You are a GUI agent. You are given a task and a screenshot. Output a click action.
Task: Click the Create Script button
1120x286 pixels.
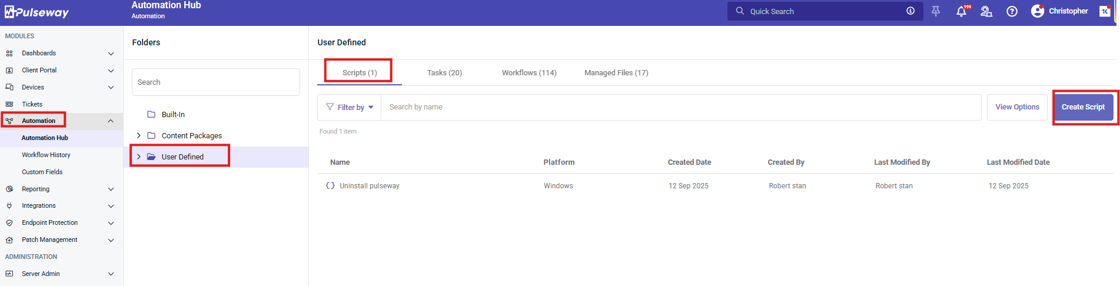1083,107
